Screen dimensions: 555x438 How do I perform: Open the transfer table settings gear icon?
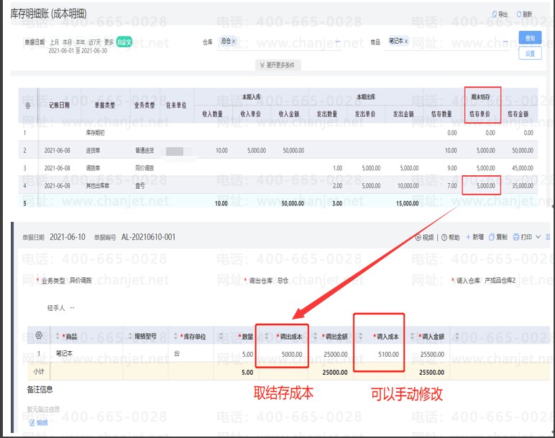(39, 335)
